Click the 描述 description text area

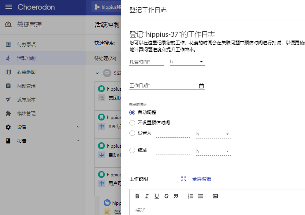tap(217, 209)
